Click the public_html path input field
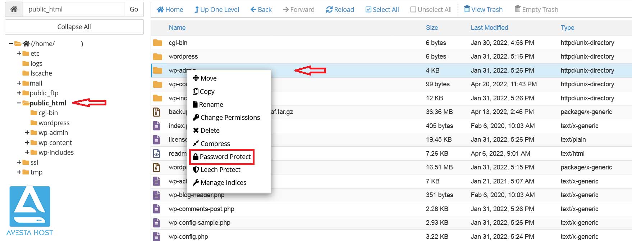Image resolution: width=632 pixels, height=241 pixels. click(x=74, y=9)
